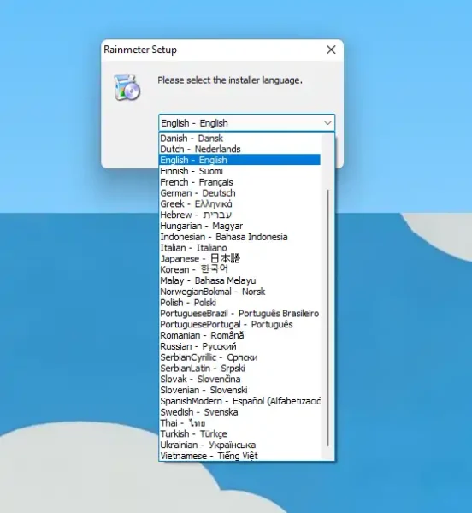Collapse the language combo box arrow
Image resolution: width=472 pixels, height=513 pixels.
(x=327, y=123)
